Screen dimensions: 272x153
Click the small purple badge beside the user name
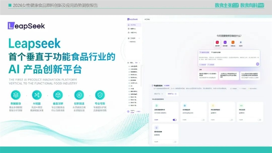[138, 112]
